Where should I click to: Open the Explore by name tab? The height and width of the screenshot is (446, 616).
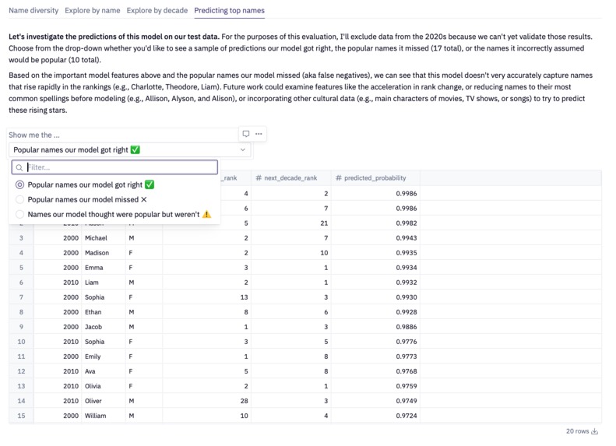(x=93, y=11)
